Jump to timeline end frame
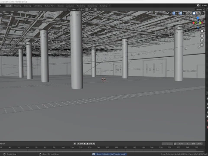 pos(94,144)
